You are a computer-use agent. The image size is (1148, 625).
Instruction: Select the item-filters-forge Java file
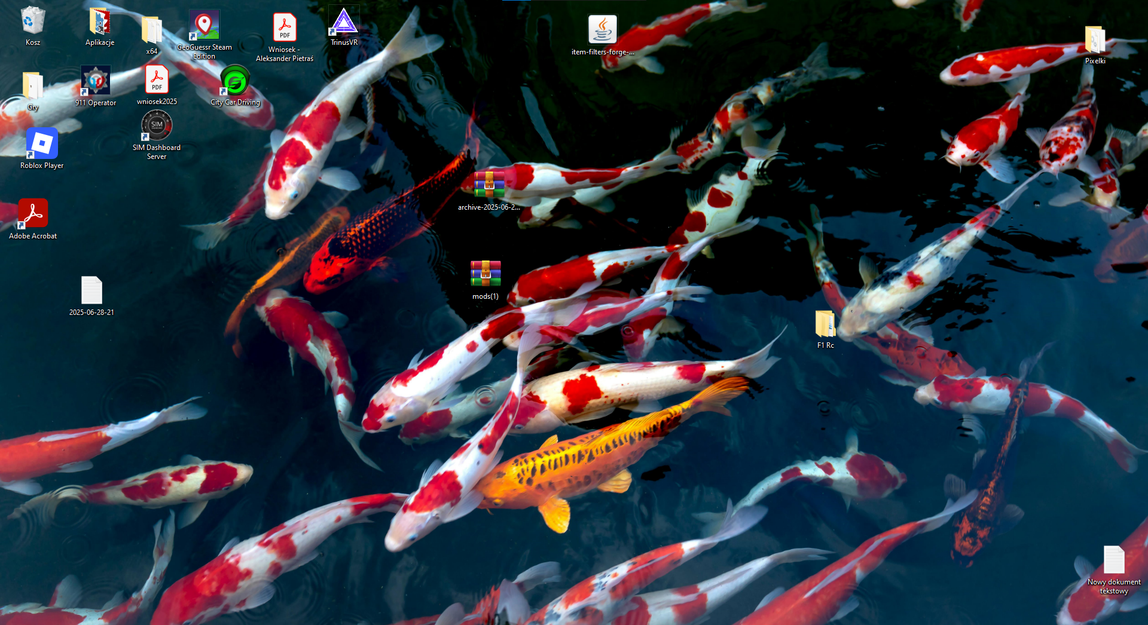tap(603, 30)
